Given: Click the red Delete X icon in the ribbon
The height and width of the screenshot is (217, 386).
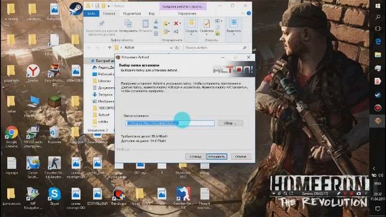Looking at the screenshot, I should [176, 24].
